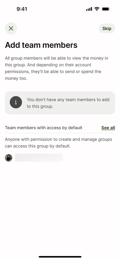Tap the cellular signal icon in status bar
The image size is (120, 260).
click(89, 9)
